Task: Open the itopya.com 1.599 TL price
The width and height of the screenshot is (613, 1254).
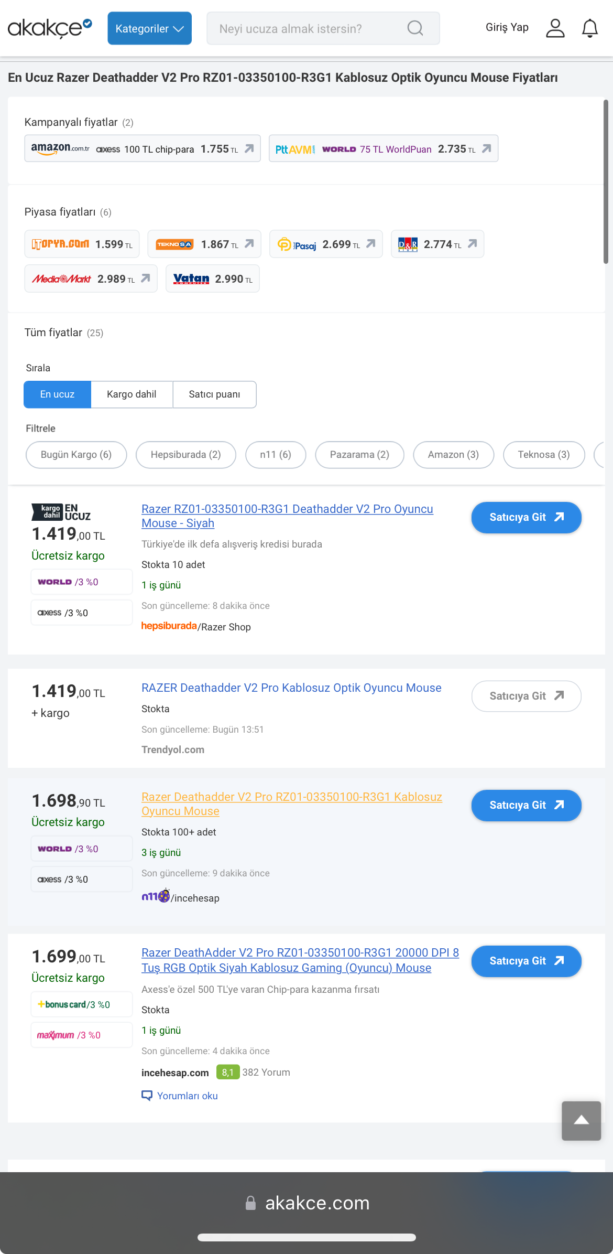Action: tap(82, 244)
